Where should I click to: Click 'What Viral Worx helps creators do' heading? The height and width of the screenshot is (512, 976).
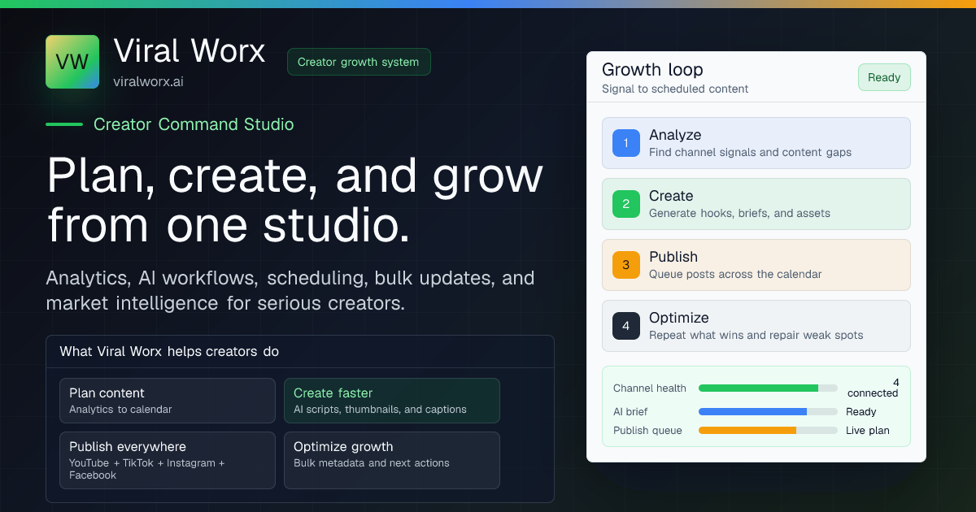tap(169, 351)
